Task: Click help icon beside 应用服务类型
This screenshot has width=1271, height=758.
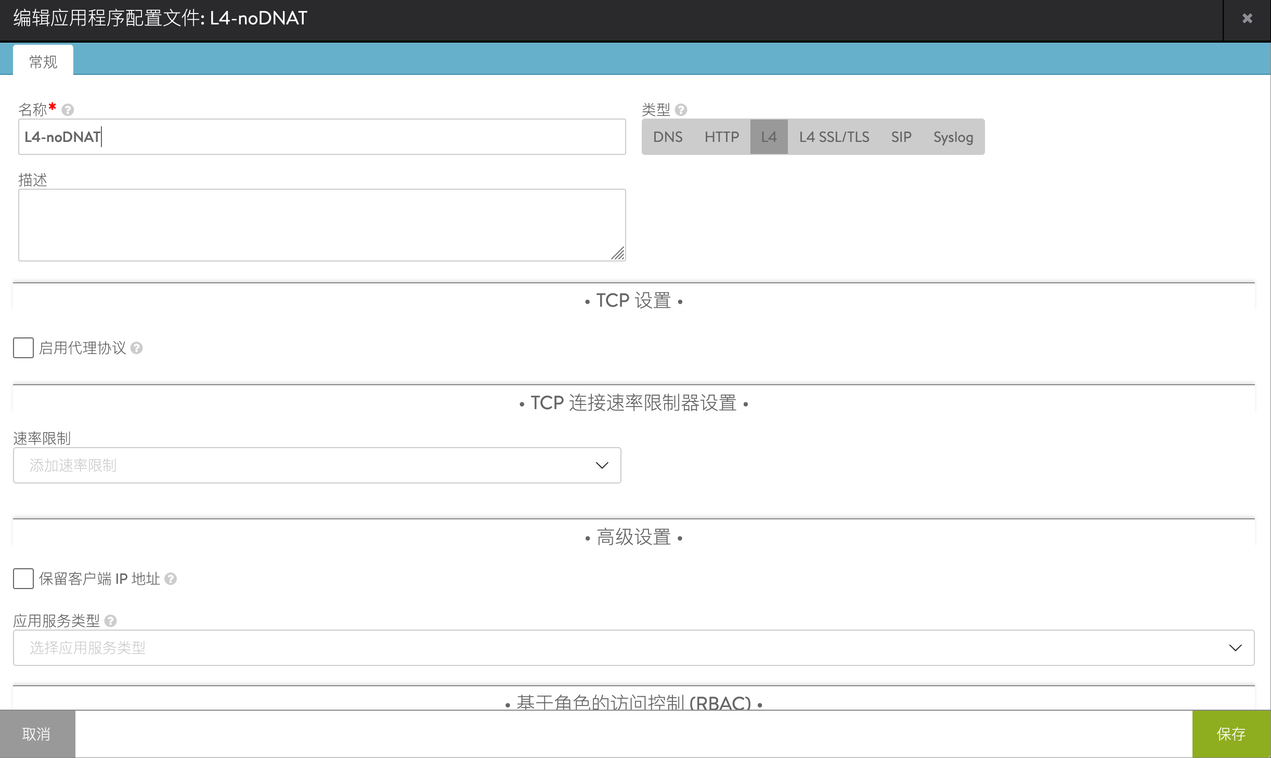Action: 110,621
